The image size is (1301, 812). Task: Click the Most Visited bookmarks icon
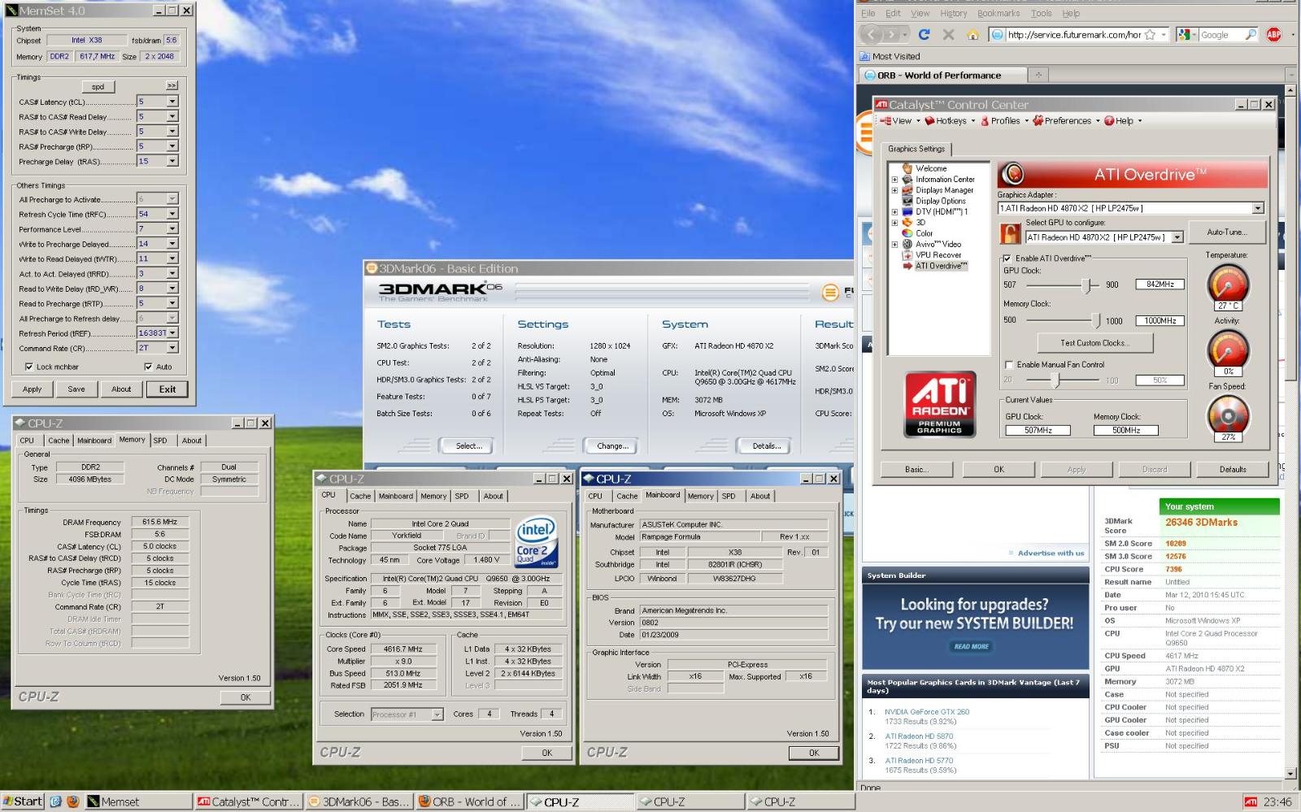tap(865, 57)
